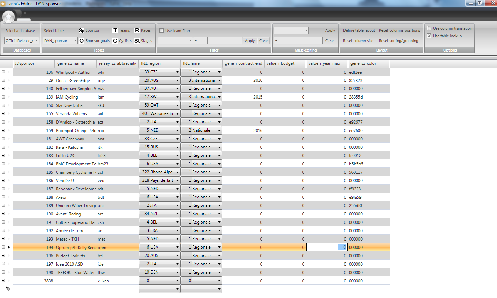The image size is (497, 298).
Task: Expand the Whirlpool - Author row plus icon
Action: pos(3,72)
